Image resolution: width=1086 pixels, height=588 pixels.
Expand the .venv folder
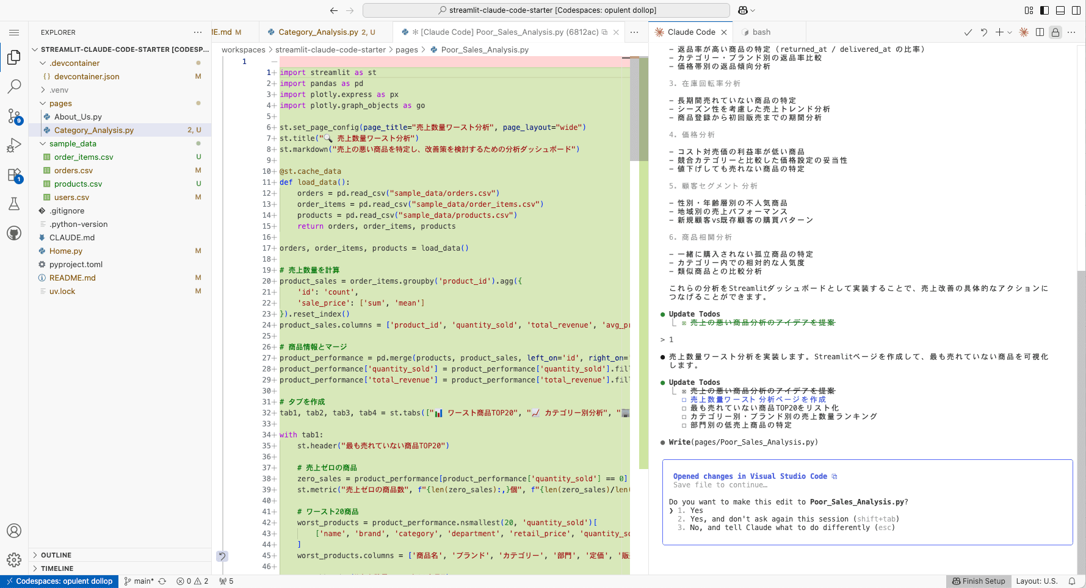59,90
